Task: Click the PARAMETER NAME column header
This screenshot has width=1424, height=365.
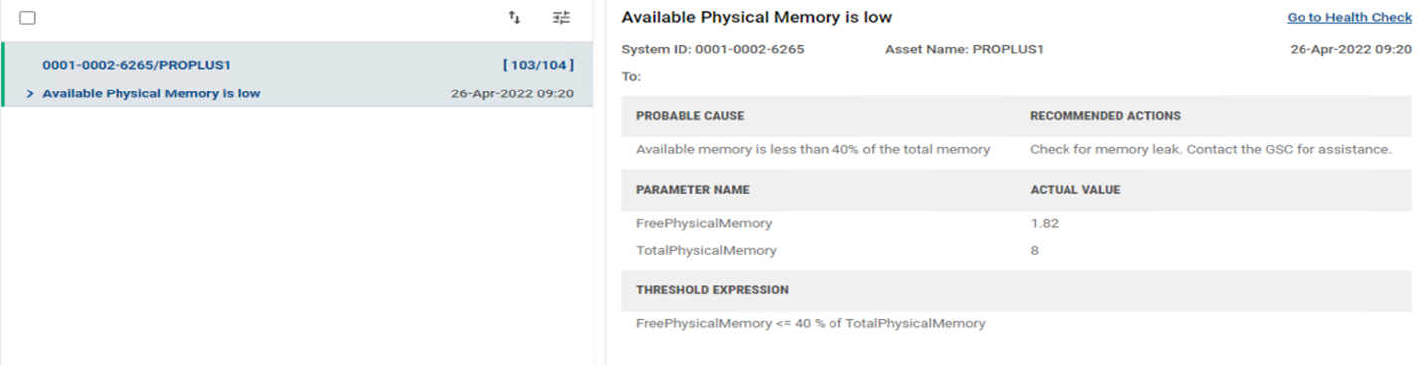Action: click(693, 189)
